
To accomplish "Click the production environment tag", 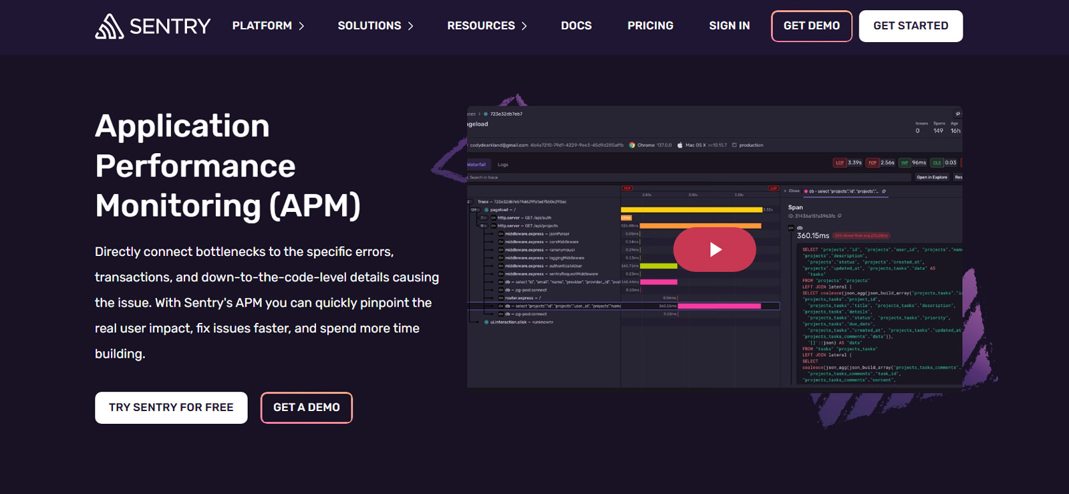I will (x=748, y=145).
